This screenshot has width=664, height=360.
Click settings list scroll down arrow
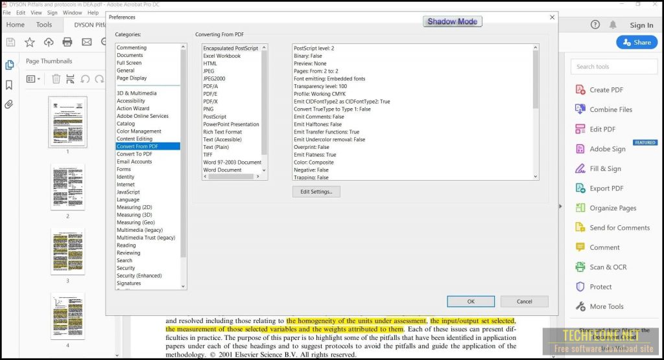tap(535, 176)
